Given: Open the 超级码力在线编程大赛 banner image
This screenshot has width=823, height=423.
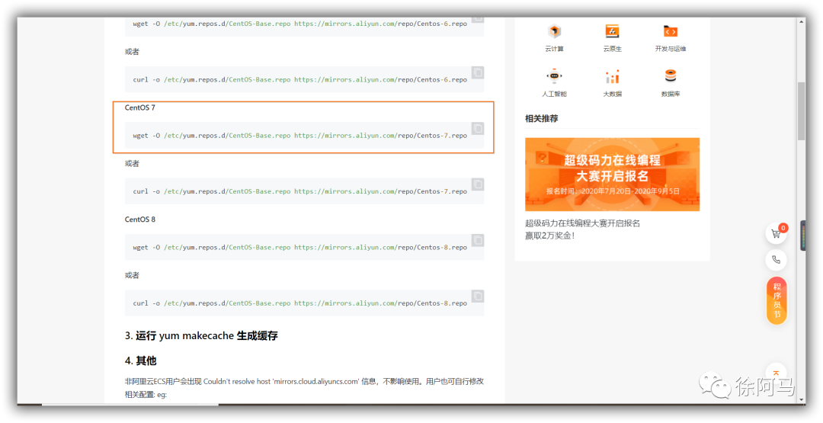Looking at the screenshot, I should point(612,175).
